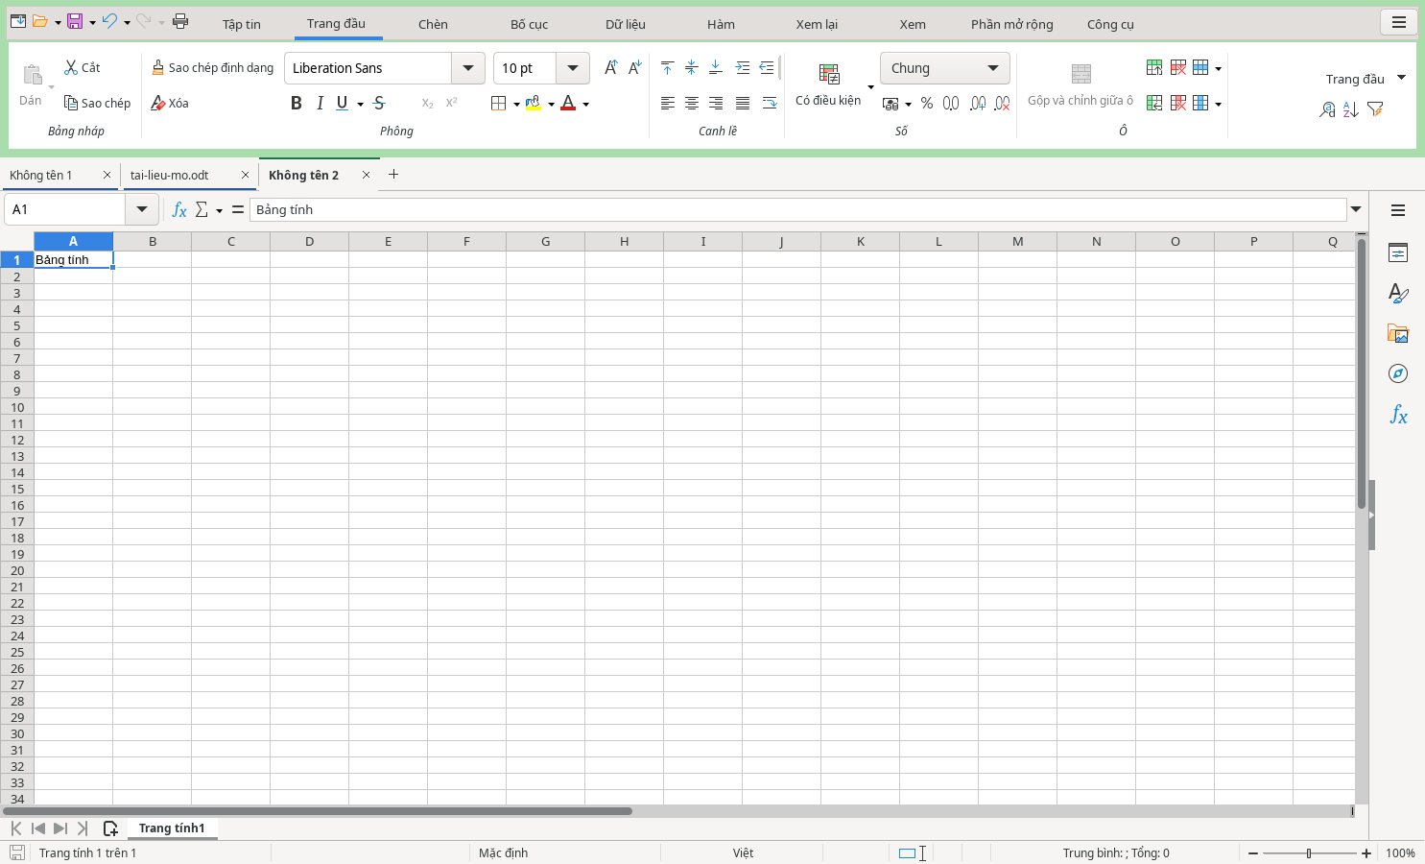This screenshot has height=864, width=1425.
Task: Click the zoom slider in status bar
Action: (1309, 852)
